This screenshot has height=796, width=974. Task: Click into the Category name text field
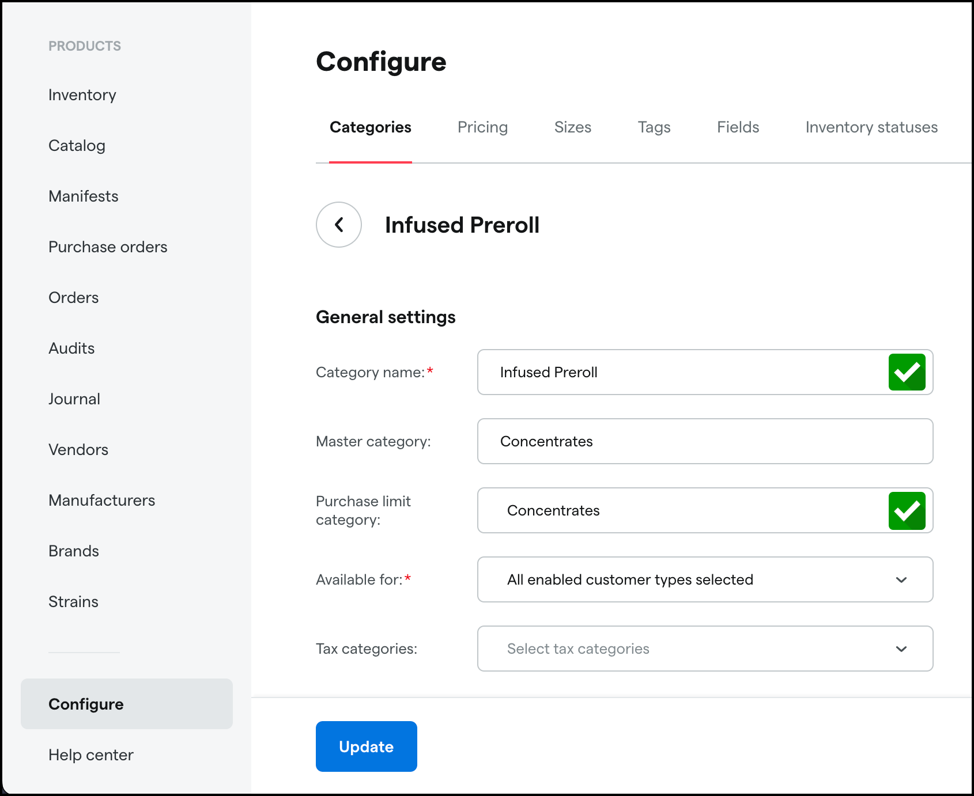coord(680,372)
